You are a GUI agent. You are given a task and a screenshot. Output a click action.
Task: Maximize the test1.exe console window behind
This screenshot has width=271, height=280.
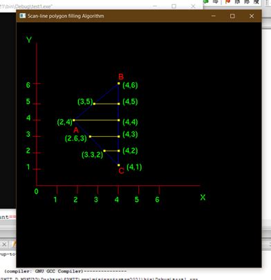click(x=174, y=6)
